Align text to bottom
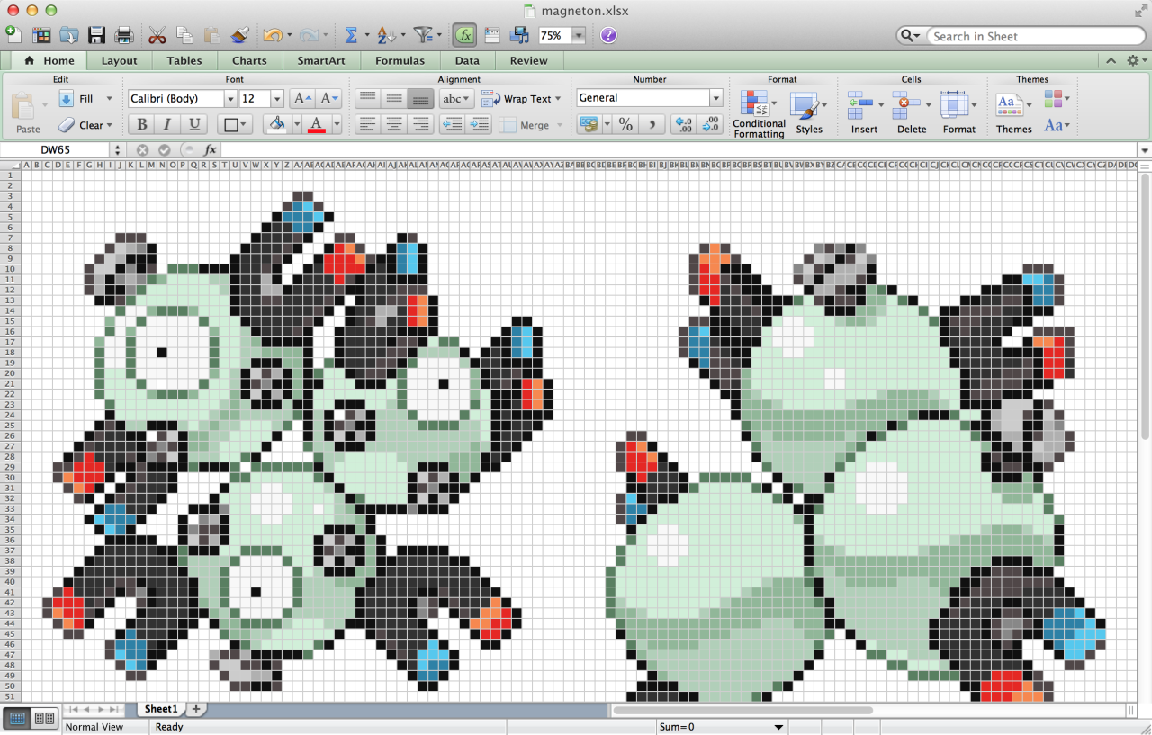The height and width of the screenshot is (735, 1152). (x=419, y=99)
